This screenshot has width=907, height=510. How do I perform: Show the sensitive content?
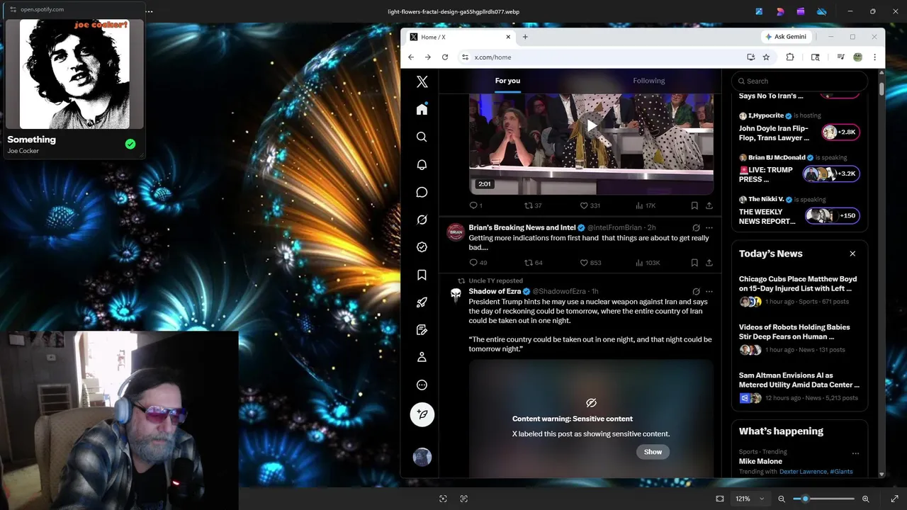tap(653, 452)
